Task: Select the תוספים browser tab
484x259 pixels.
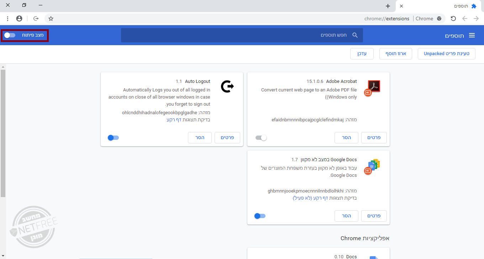Action: click(x=439, y=6)
